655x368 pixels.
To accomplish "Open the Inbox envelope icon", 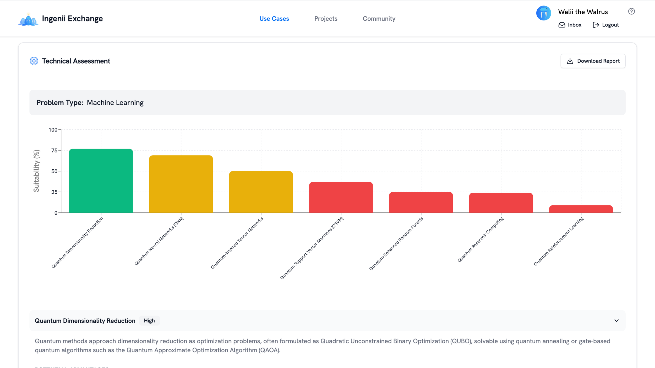I will tap(562, 25).
